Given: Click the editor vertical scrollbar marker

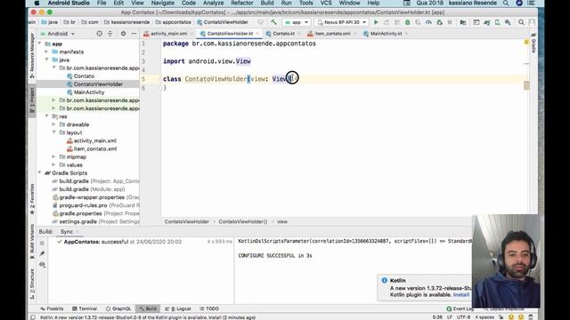Looking at the screenshot, I should [526, 85].
